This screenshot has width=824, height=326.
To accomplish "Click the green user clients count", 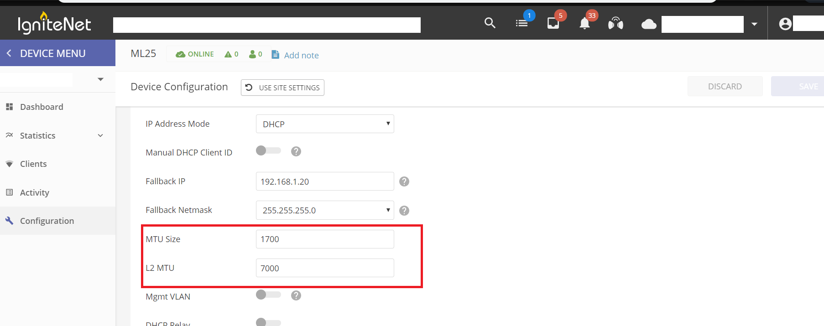I will (256, 54).
